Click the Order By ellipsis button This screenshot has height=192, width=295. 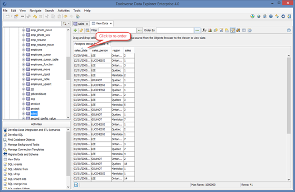click(x=197, y=31)
